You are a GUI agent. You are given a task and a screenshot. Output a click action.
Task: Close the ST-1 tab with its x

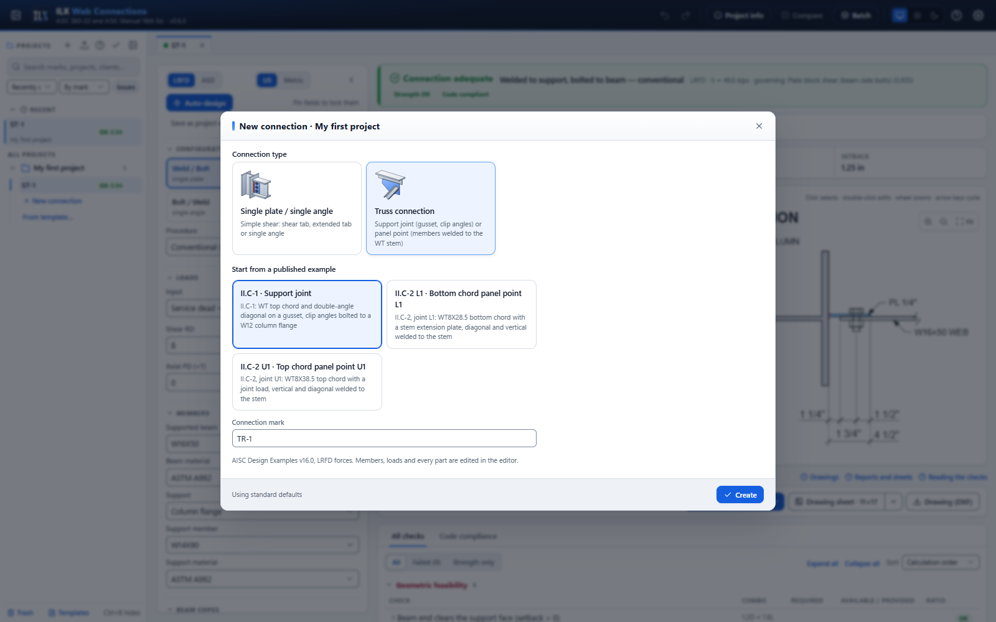202,45
